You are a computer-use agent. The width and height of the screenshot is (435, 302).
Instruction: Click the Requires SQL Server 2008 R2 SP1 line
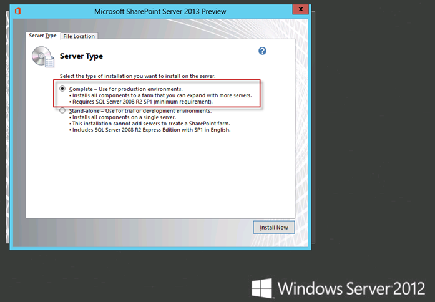[140, 102]
